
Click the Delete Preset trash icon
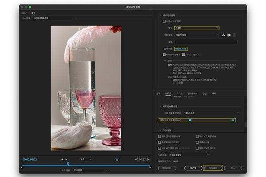click(235, 35)
